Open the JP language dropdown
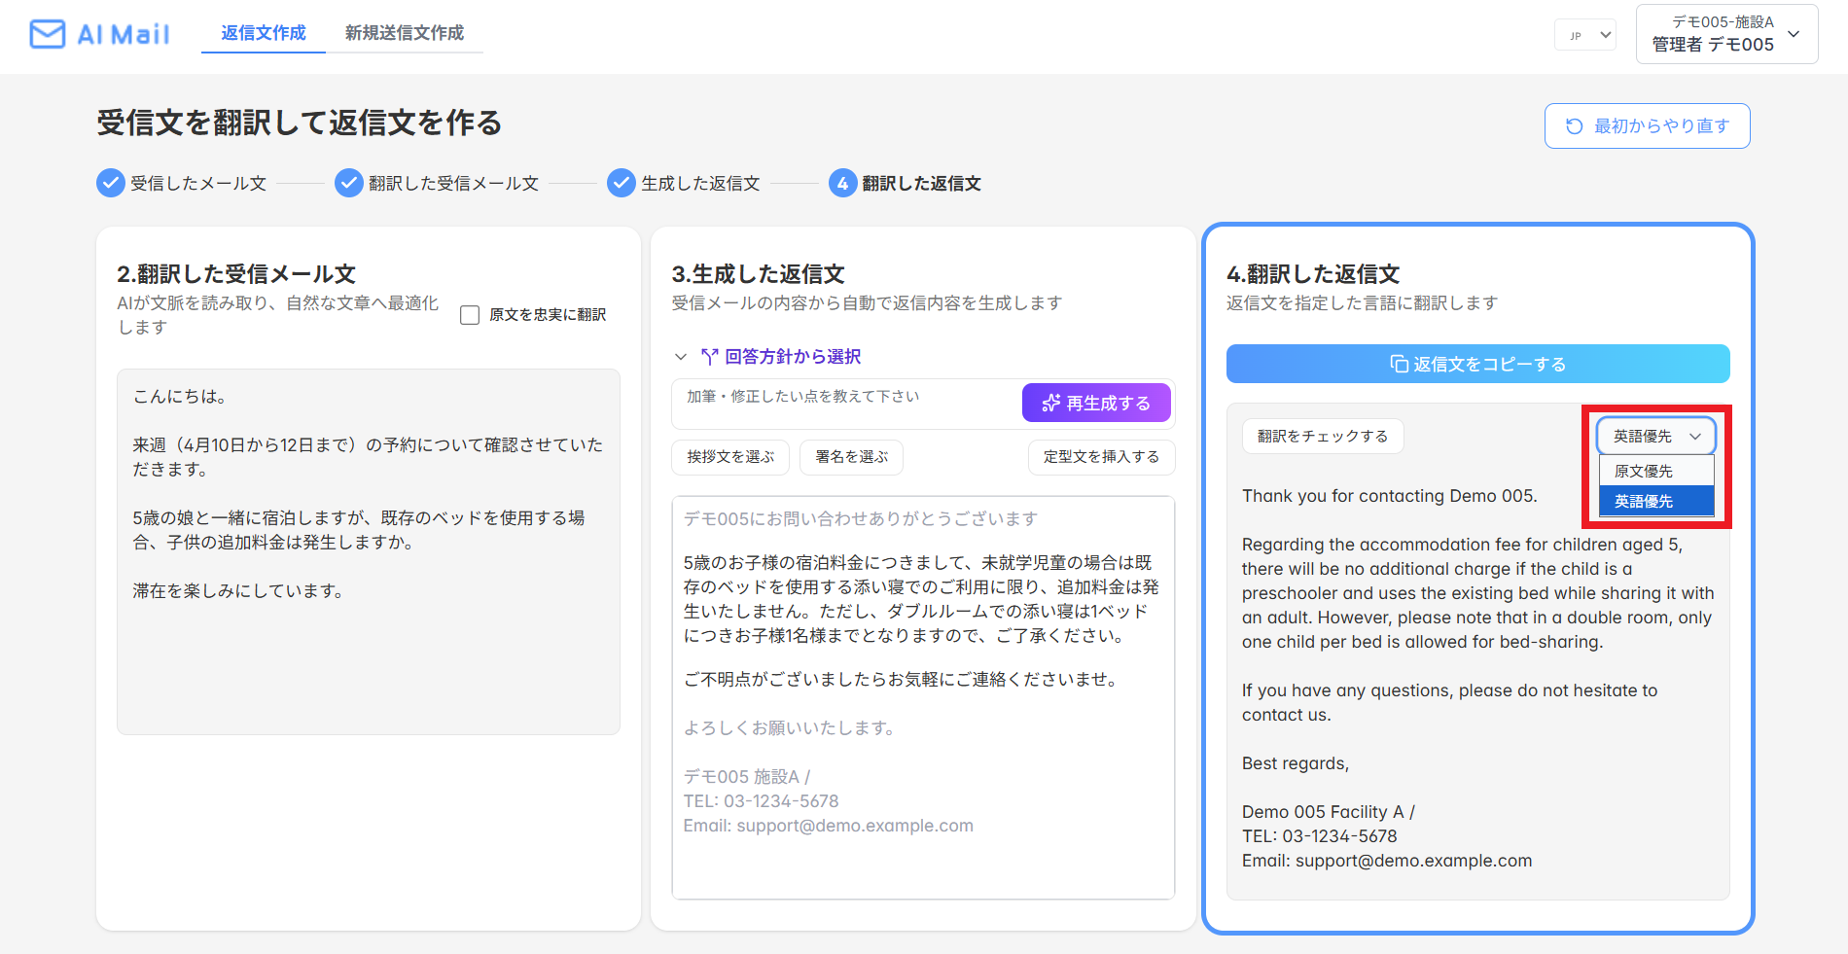Viewport: 1848px width, 954px height. (x=1585, y=35)
